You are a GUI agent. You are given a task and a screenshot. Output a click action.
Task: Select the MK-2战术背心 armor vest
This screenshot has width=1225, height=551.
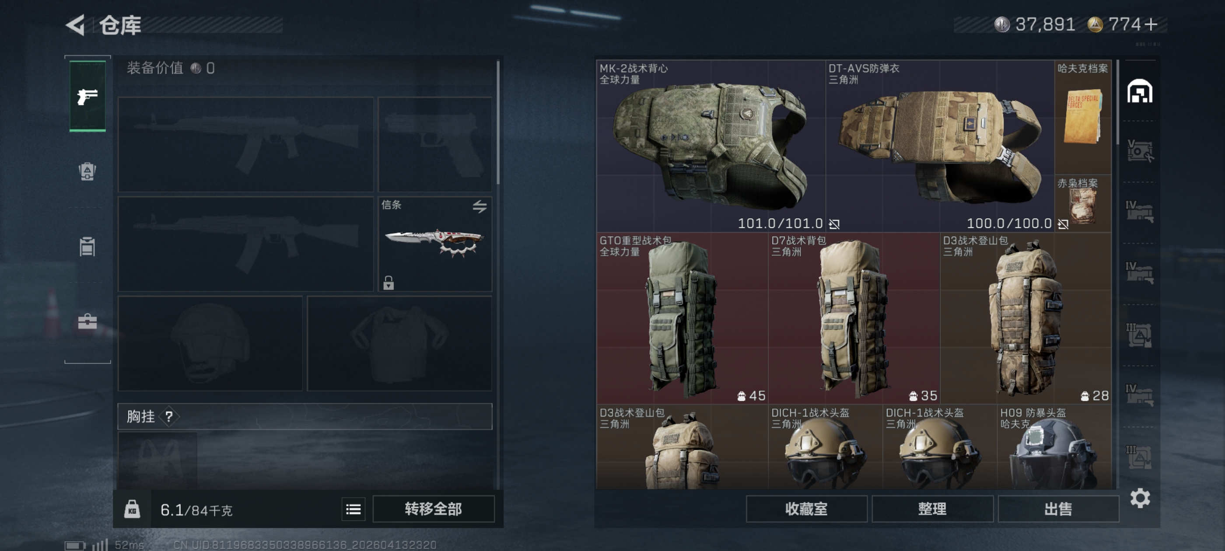point(711,146)
